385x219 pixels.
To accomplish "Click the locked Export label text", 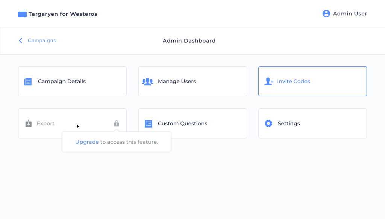I will click(x=45, y=124).
